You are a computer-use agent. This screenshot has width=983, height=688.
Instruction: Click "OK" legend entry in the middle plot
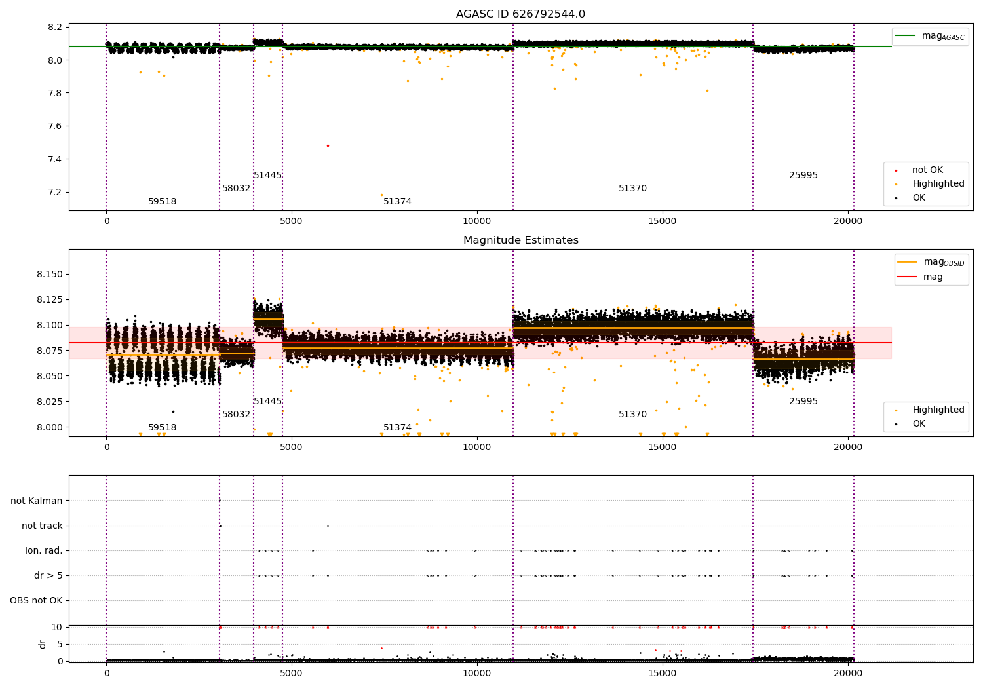(919, 424)
